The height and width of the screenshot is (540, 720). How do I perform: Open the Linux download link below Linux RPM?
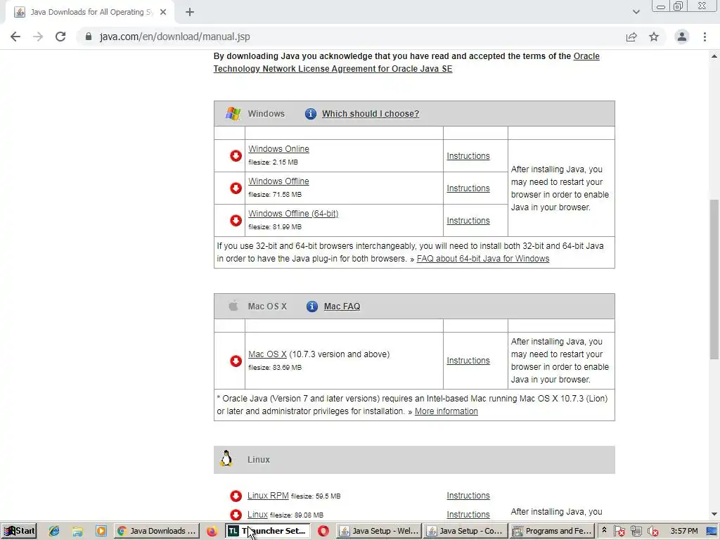tap(257, 514)
